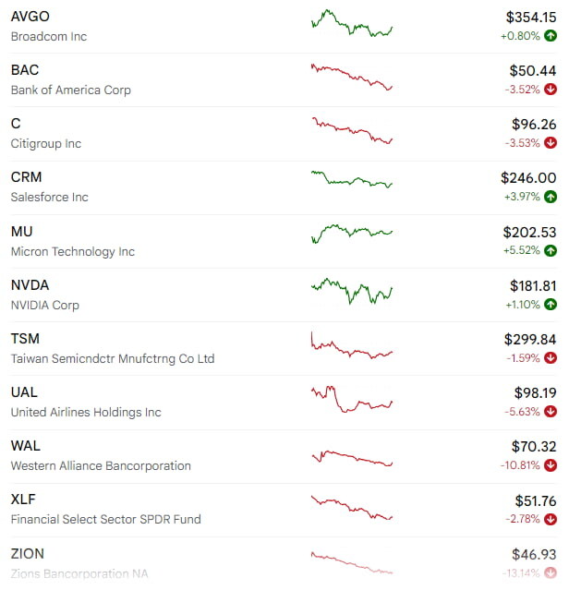Screen dimensions: 569x590
Task: Click the red down-arrow icon for Citigroup
Action: coord(551,143)
